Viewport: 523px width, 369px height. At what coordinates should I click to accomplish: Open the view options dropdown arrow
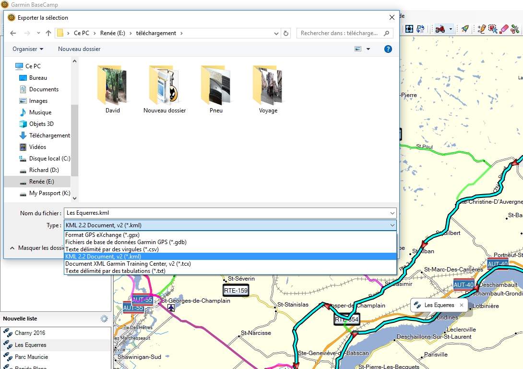coord(368,49)
